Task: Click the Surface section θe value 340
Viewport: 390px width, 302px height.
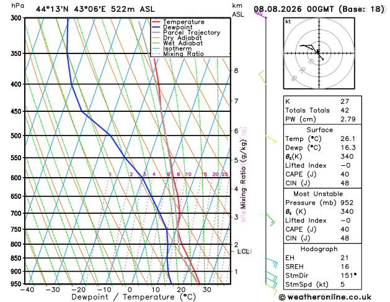Action: (x=347, y=157)
